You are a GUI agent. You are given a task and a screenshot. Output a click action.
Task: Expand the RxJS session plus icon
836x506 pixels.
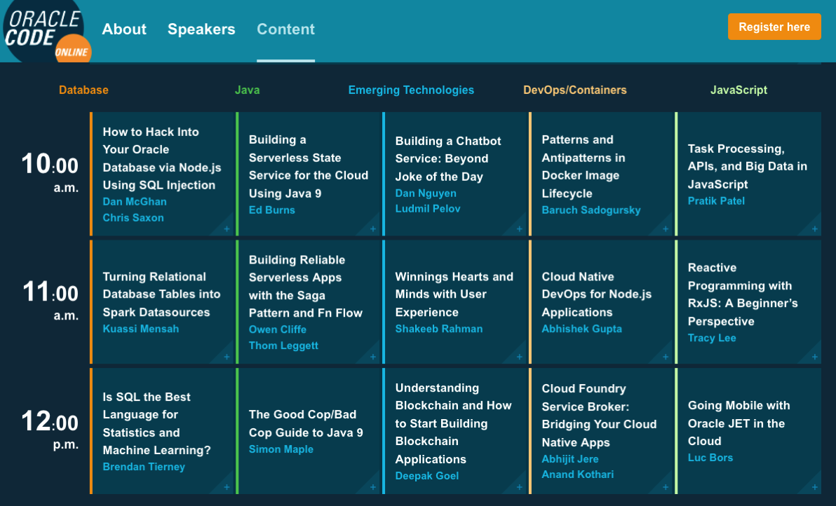tap(815, 357)
